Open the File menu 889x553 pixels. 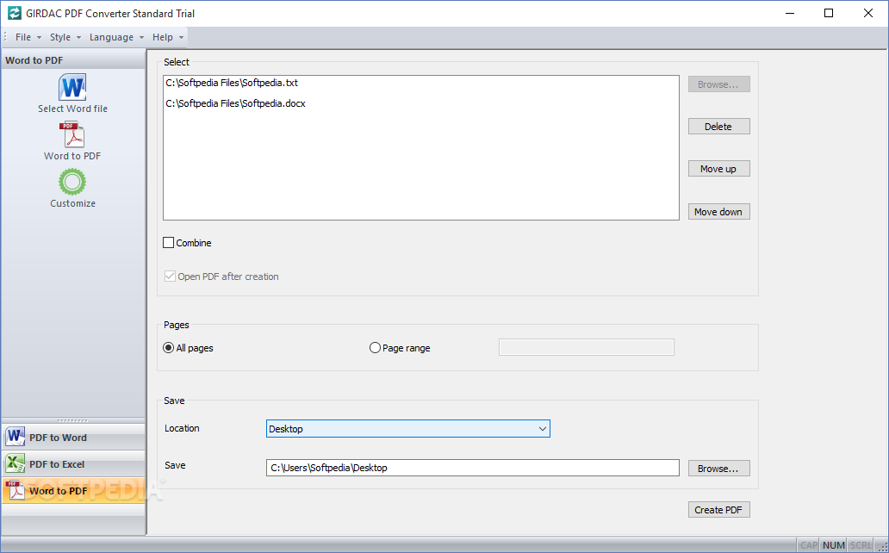pos(28,37)
